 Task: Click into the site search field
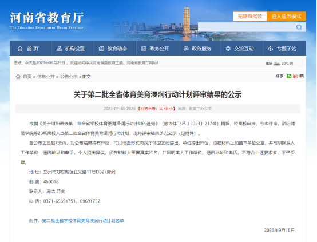pos(247,27)
